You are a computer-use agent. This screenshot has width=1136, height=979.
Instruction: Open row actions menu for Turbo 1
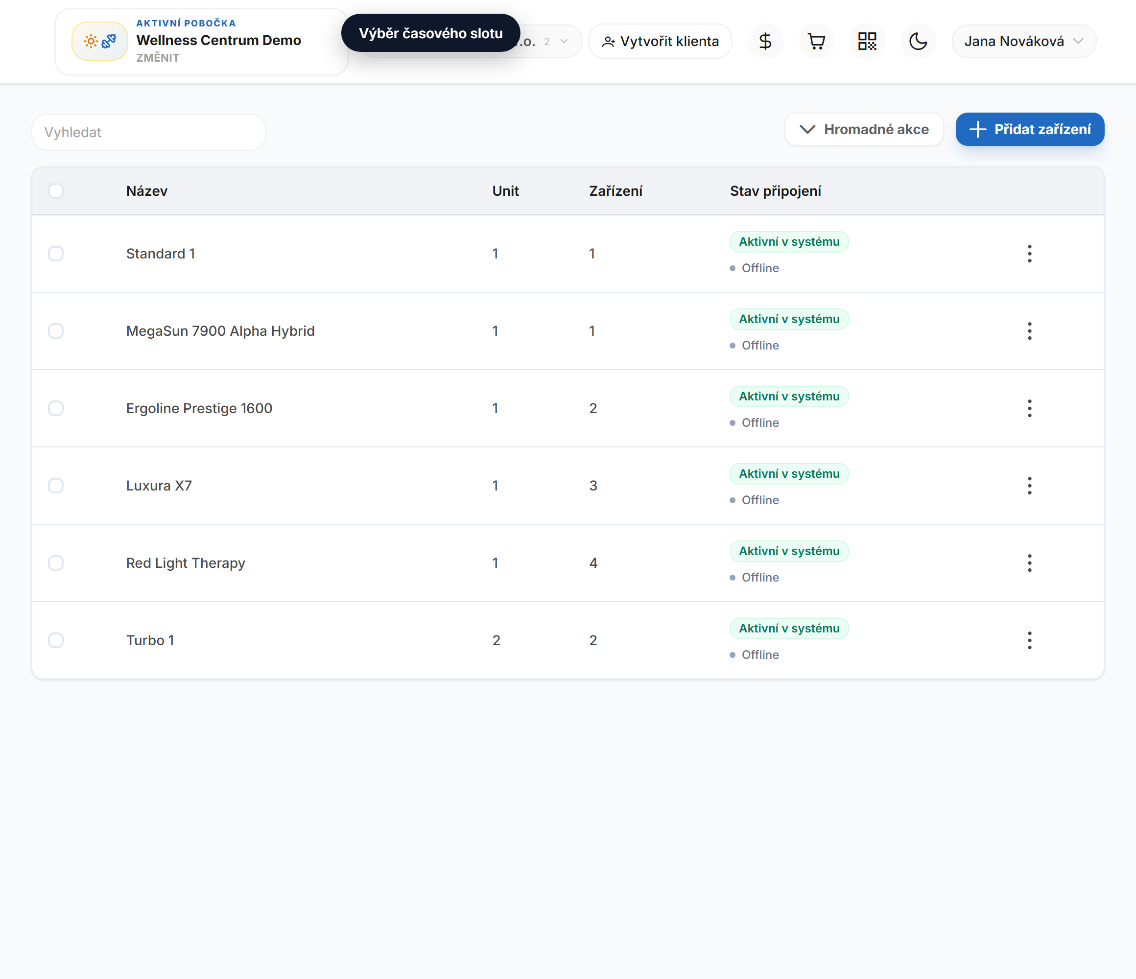point(1030,640)
